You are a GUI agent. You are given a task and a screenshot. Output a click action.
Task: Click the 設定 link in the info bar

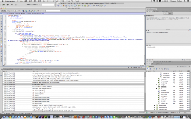coord(43,13)
